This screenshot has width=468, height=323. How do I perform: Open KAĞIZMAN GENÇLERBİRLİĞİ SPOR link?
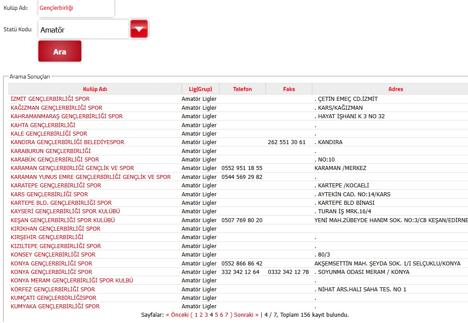[x=56, y=108]
